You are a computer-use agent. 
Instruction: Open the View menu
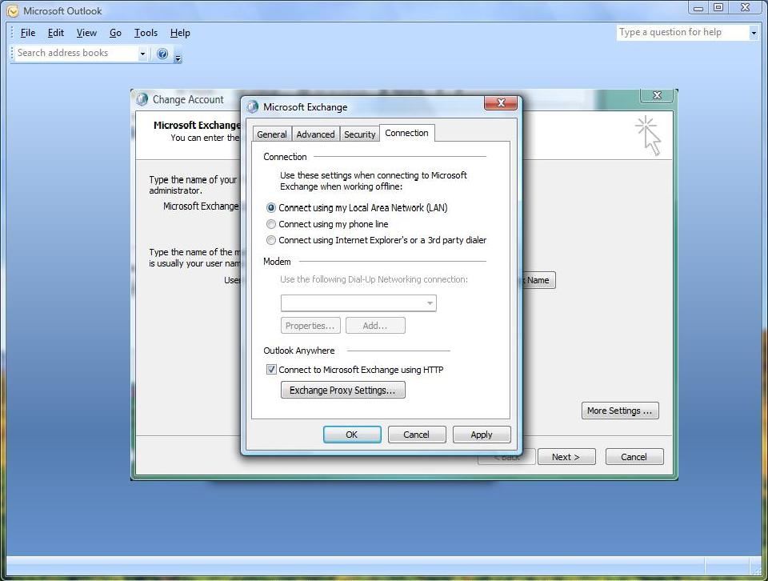click(x=86, y=33)
